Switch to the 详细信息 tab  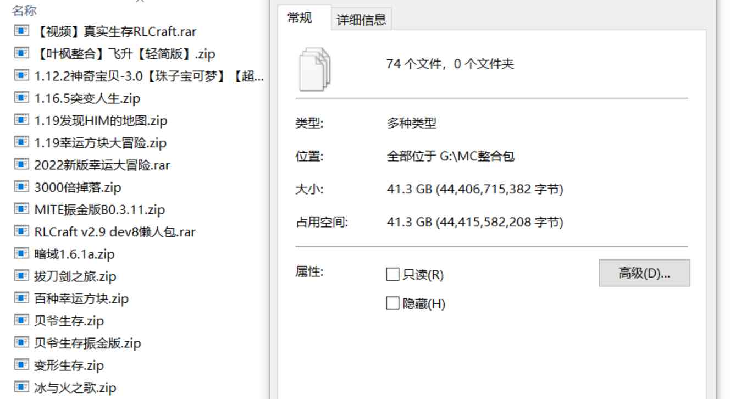361,20
